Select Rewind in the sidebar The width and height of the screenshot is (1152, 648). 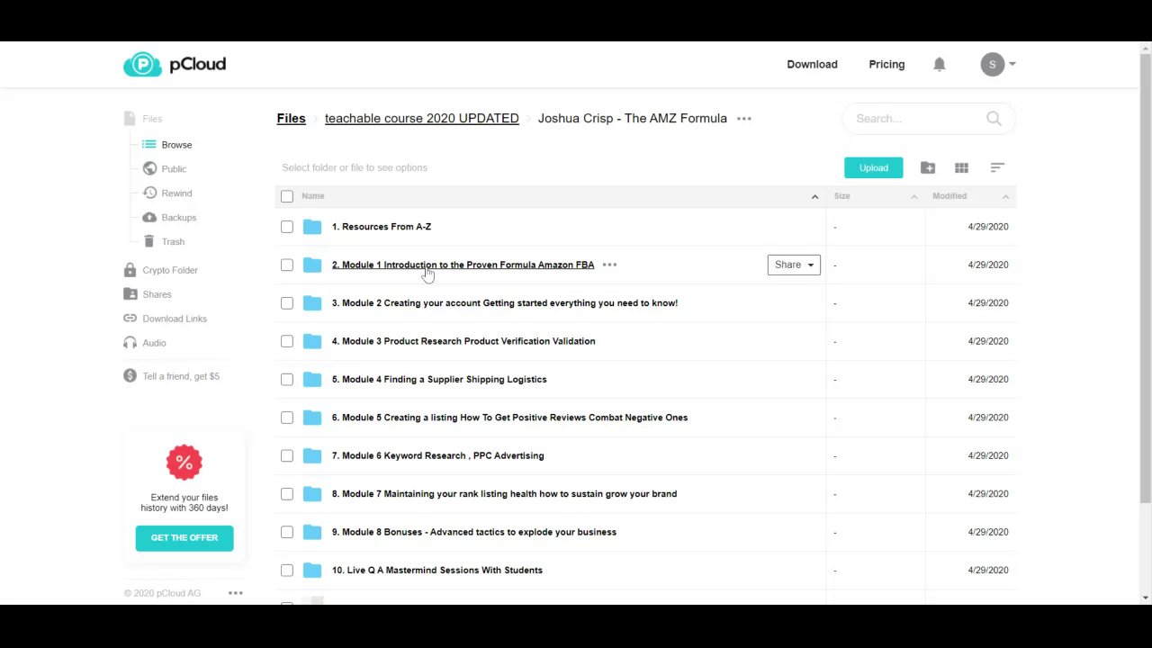[x=167, y=193]
